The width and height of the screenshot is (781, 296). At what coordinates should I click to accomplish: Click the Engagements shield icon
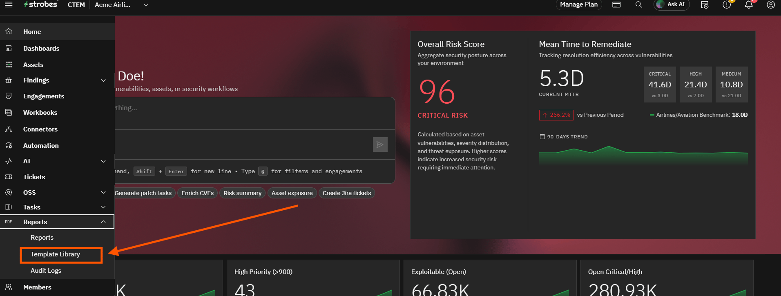tap(9, 96)
